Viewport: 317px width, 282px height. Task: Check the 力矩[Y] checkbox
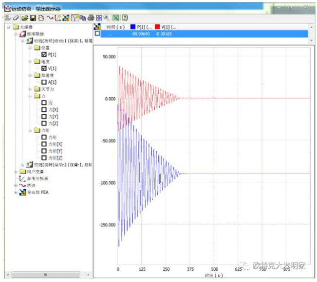pyautogui.click(x=44, y=151)
